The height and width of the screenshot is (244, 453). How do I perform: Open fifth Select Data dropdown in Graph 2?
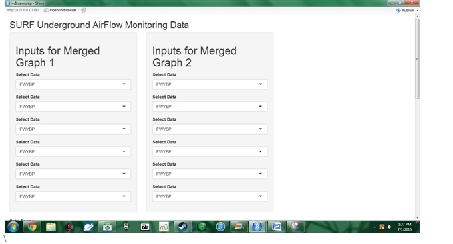tap(210, 174)
